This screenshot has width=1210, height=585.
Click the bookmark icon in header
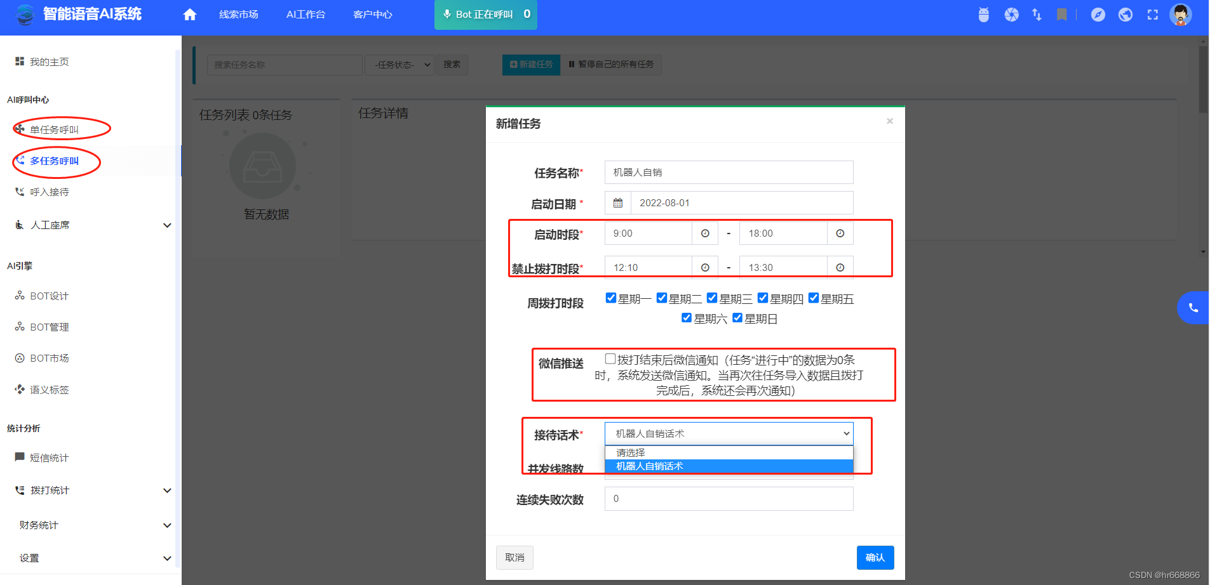coord(1061,15)
